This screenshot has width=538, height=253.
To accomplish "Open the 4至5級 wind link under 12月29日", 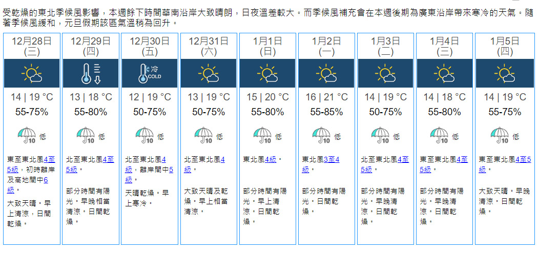I will (x=109, y=160).
